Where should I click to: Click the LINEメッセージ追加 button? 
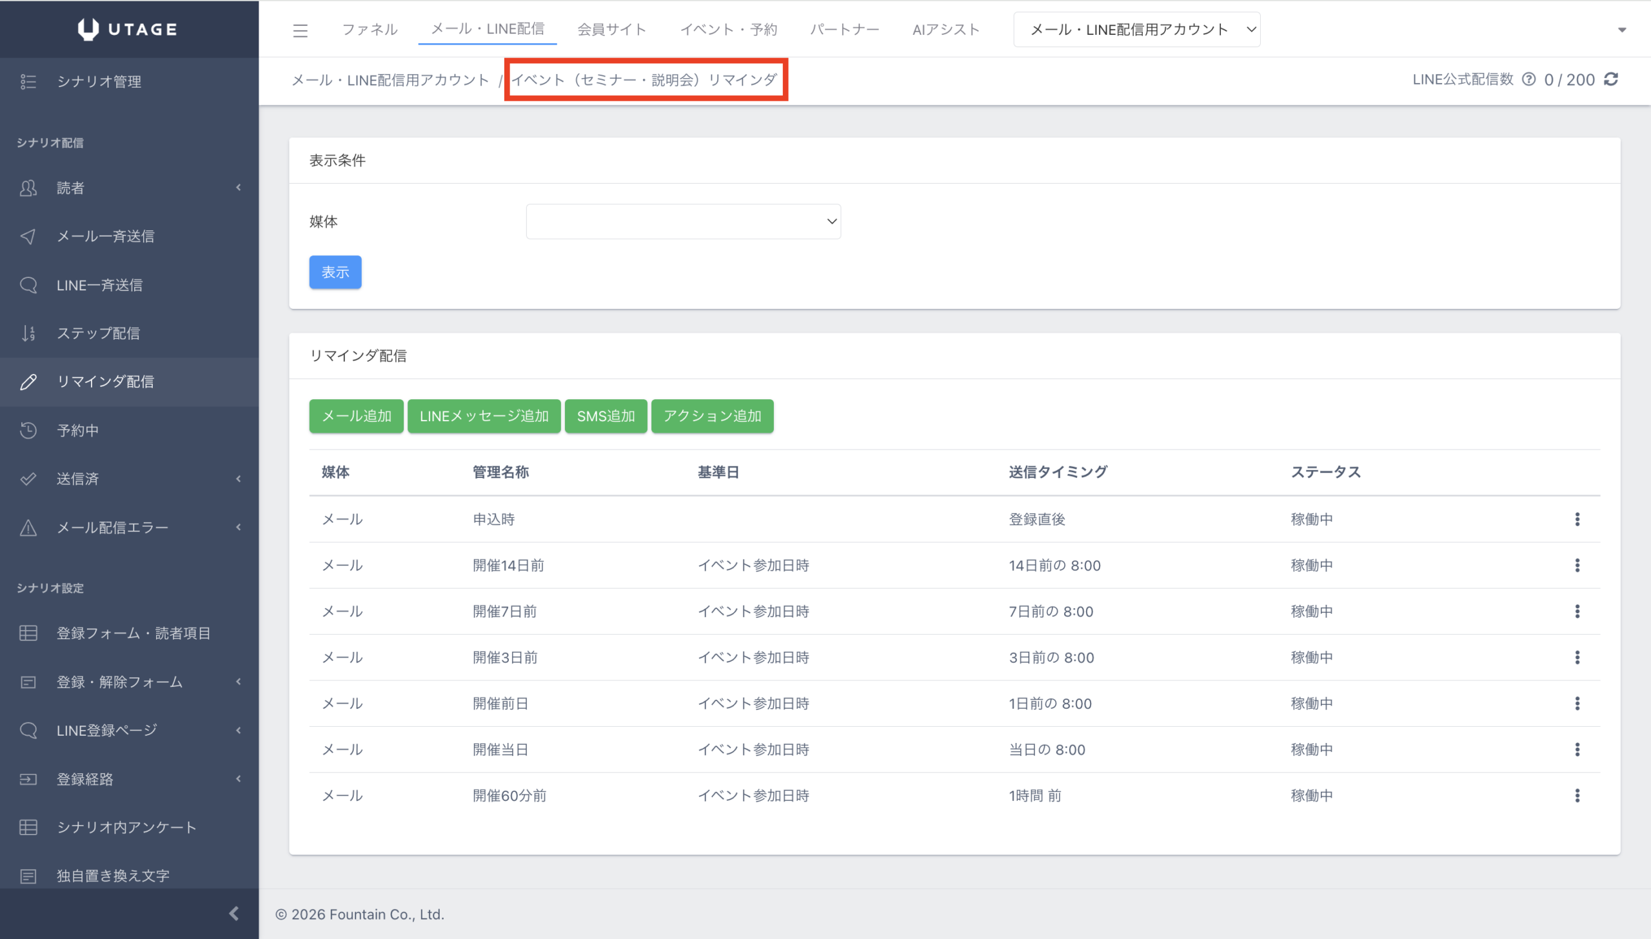(x=484, y=416)
